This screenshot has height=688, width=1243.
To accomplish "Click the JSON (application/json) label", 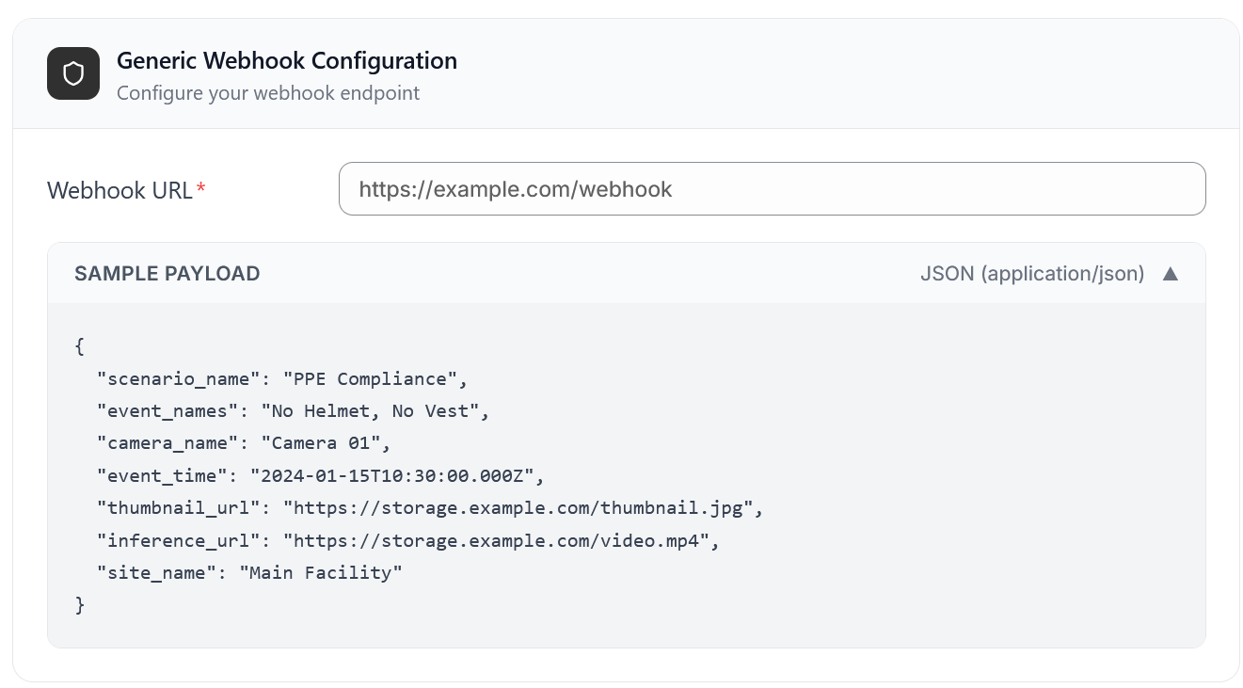I will (1032, 274).
